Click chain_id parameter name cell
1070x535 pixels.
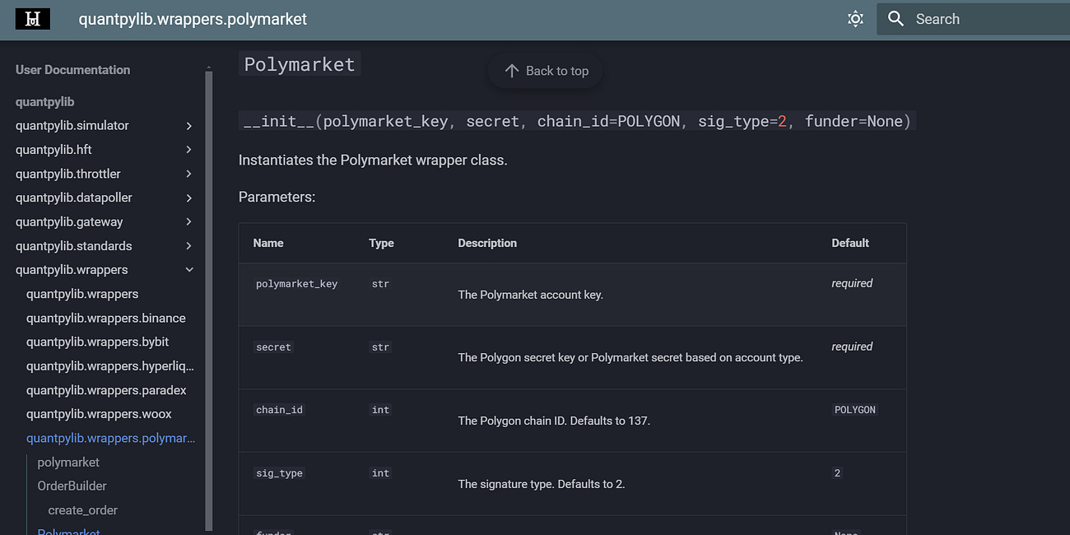click(x=279, y=410)
